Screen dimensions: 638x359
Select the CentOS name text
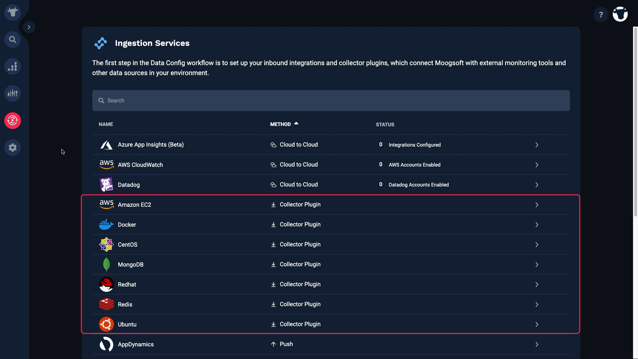pyautogui.click(x=128, y=245)
